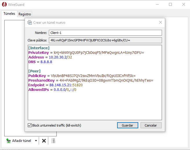Select the Túneles tab
This screenshot has width=190, height=150.
coord(9,14)
